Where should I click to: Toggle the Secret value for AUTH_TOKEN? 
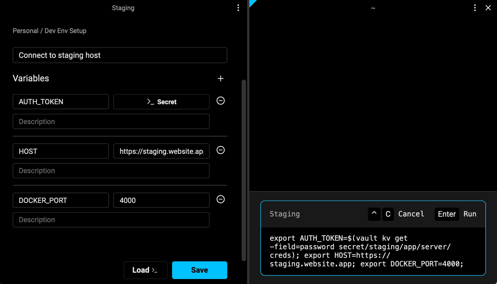tap(161, 102)
